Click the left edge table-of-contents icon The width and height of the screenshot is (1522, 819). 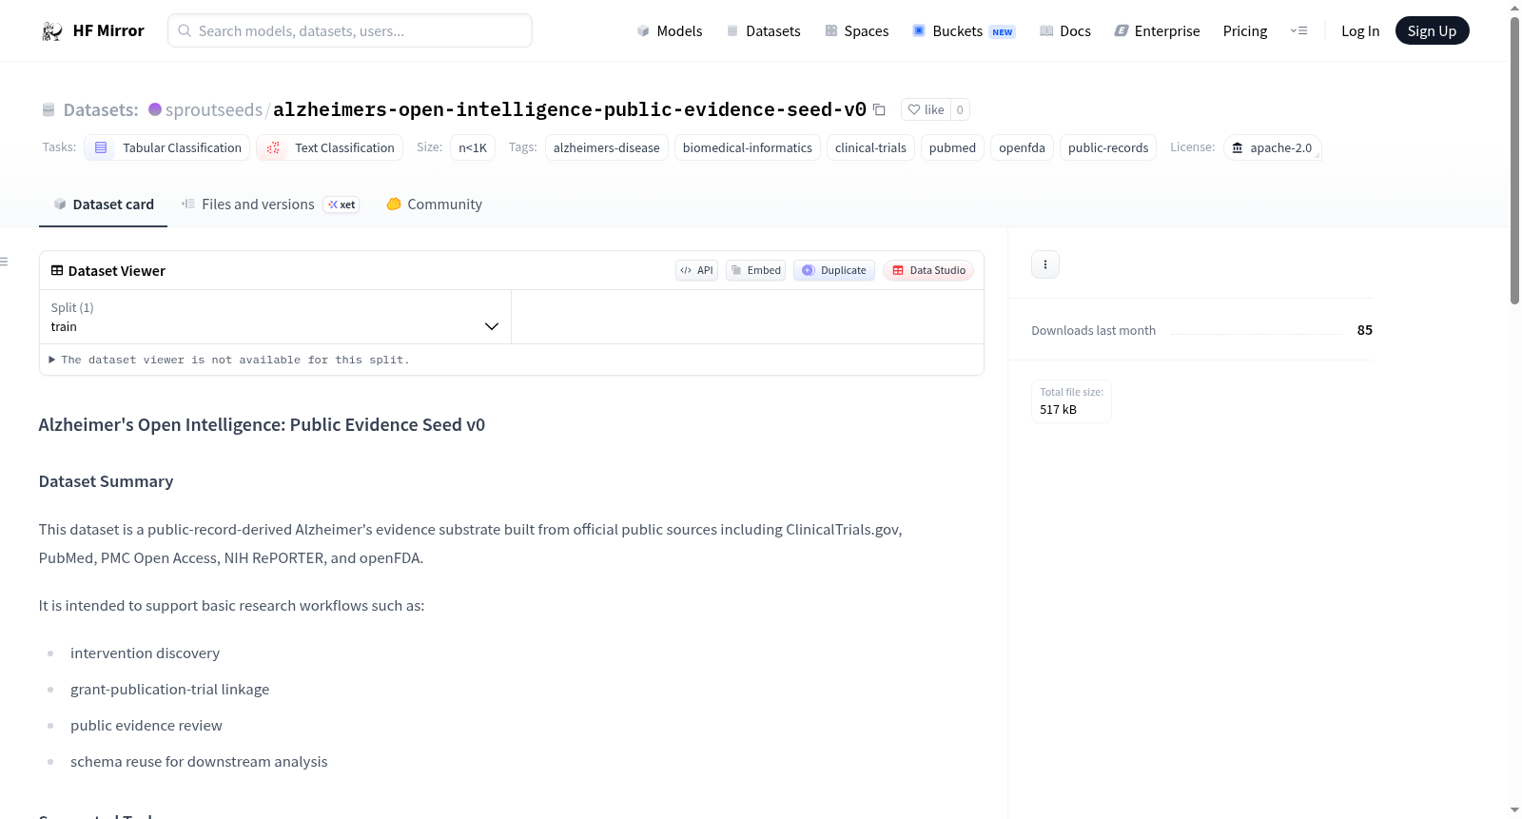[4, 262]
